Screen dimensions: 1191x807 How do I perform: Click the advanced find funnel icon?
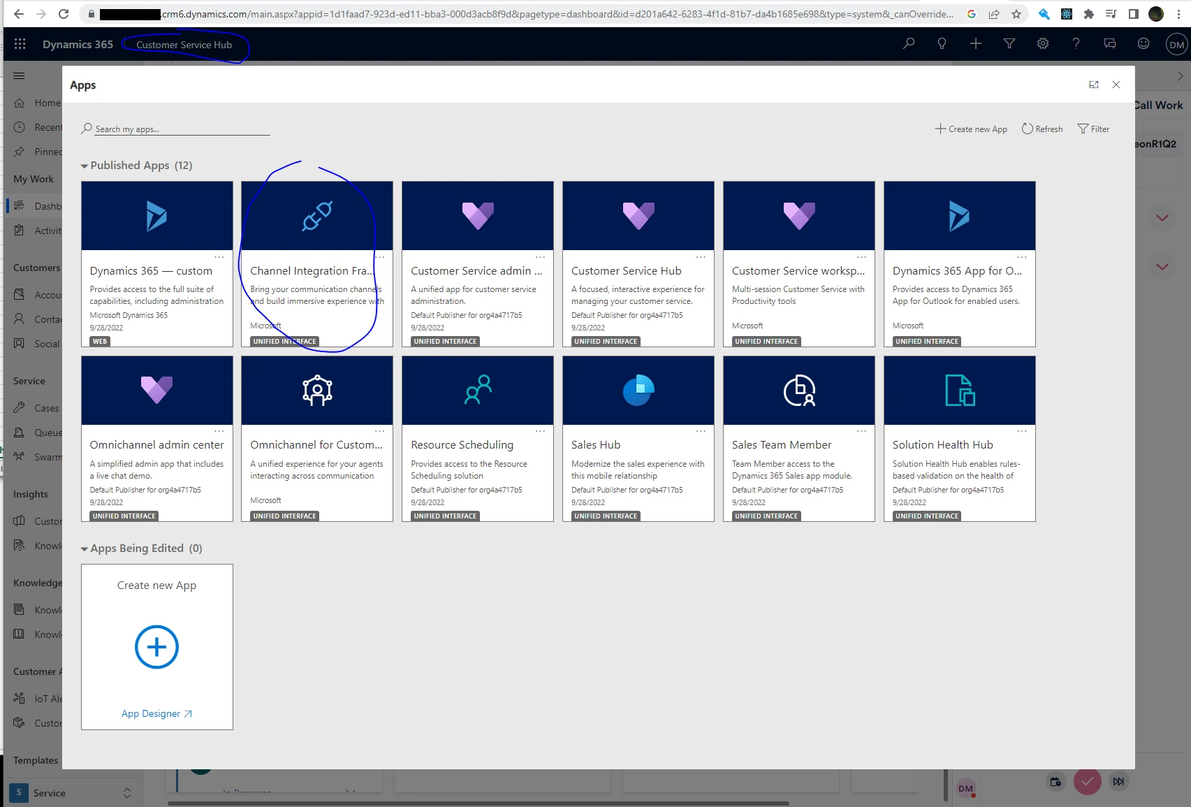[x=1009, y=44]
